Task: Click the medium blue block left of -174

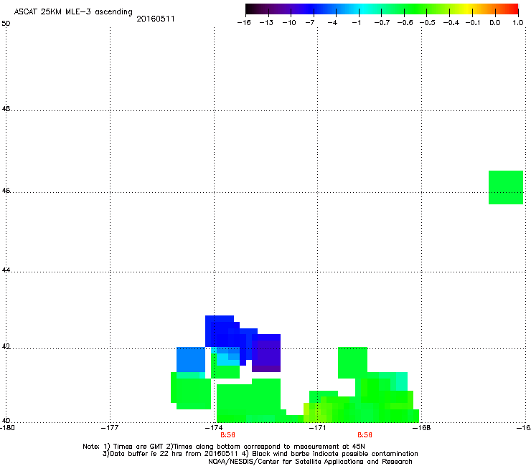Action: coord(191,359)
